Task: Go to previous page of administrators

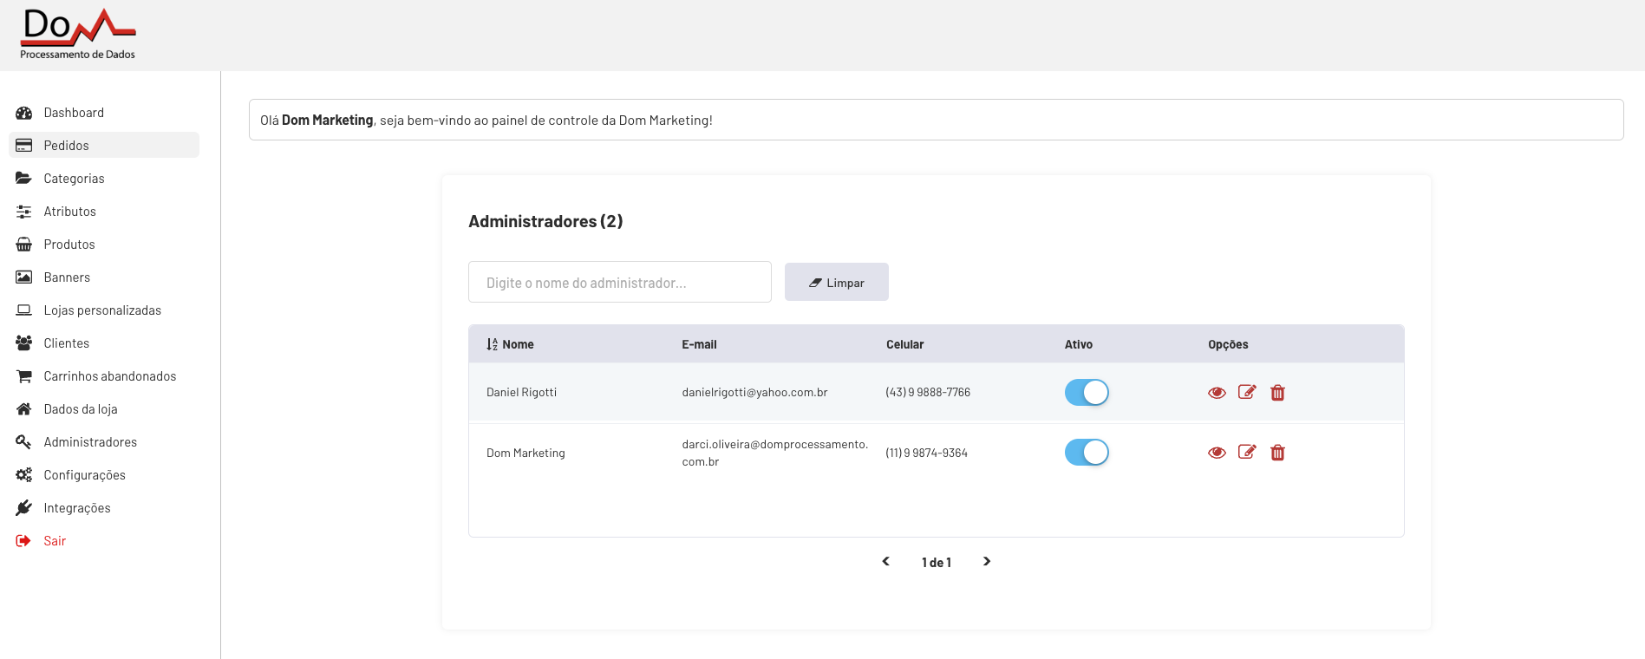Action: pos(885,562)
